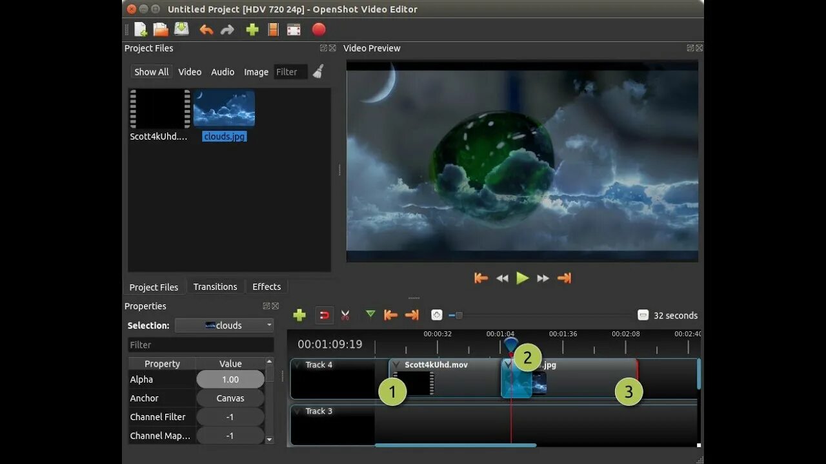Toggle snapping with the magnet icon
This screenshot has height=464, width=826.
[x=325, y=315]
